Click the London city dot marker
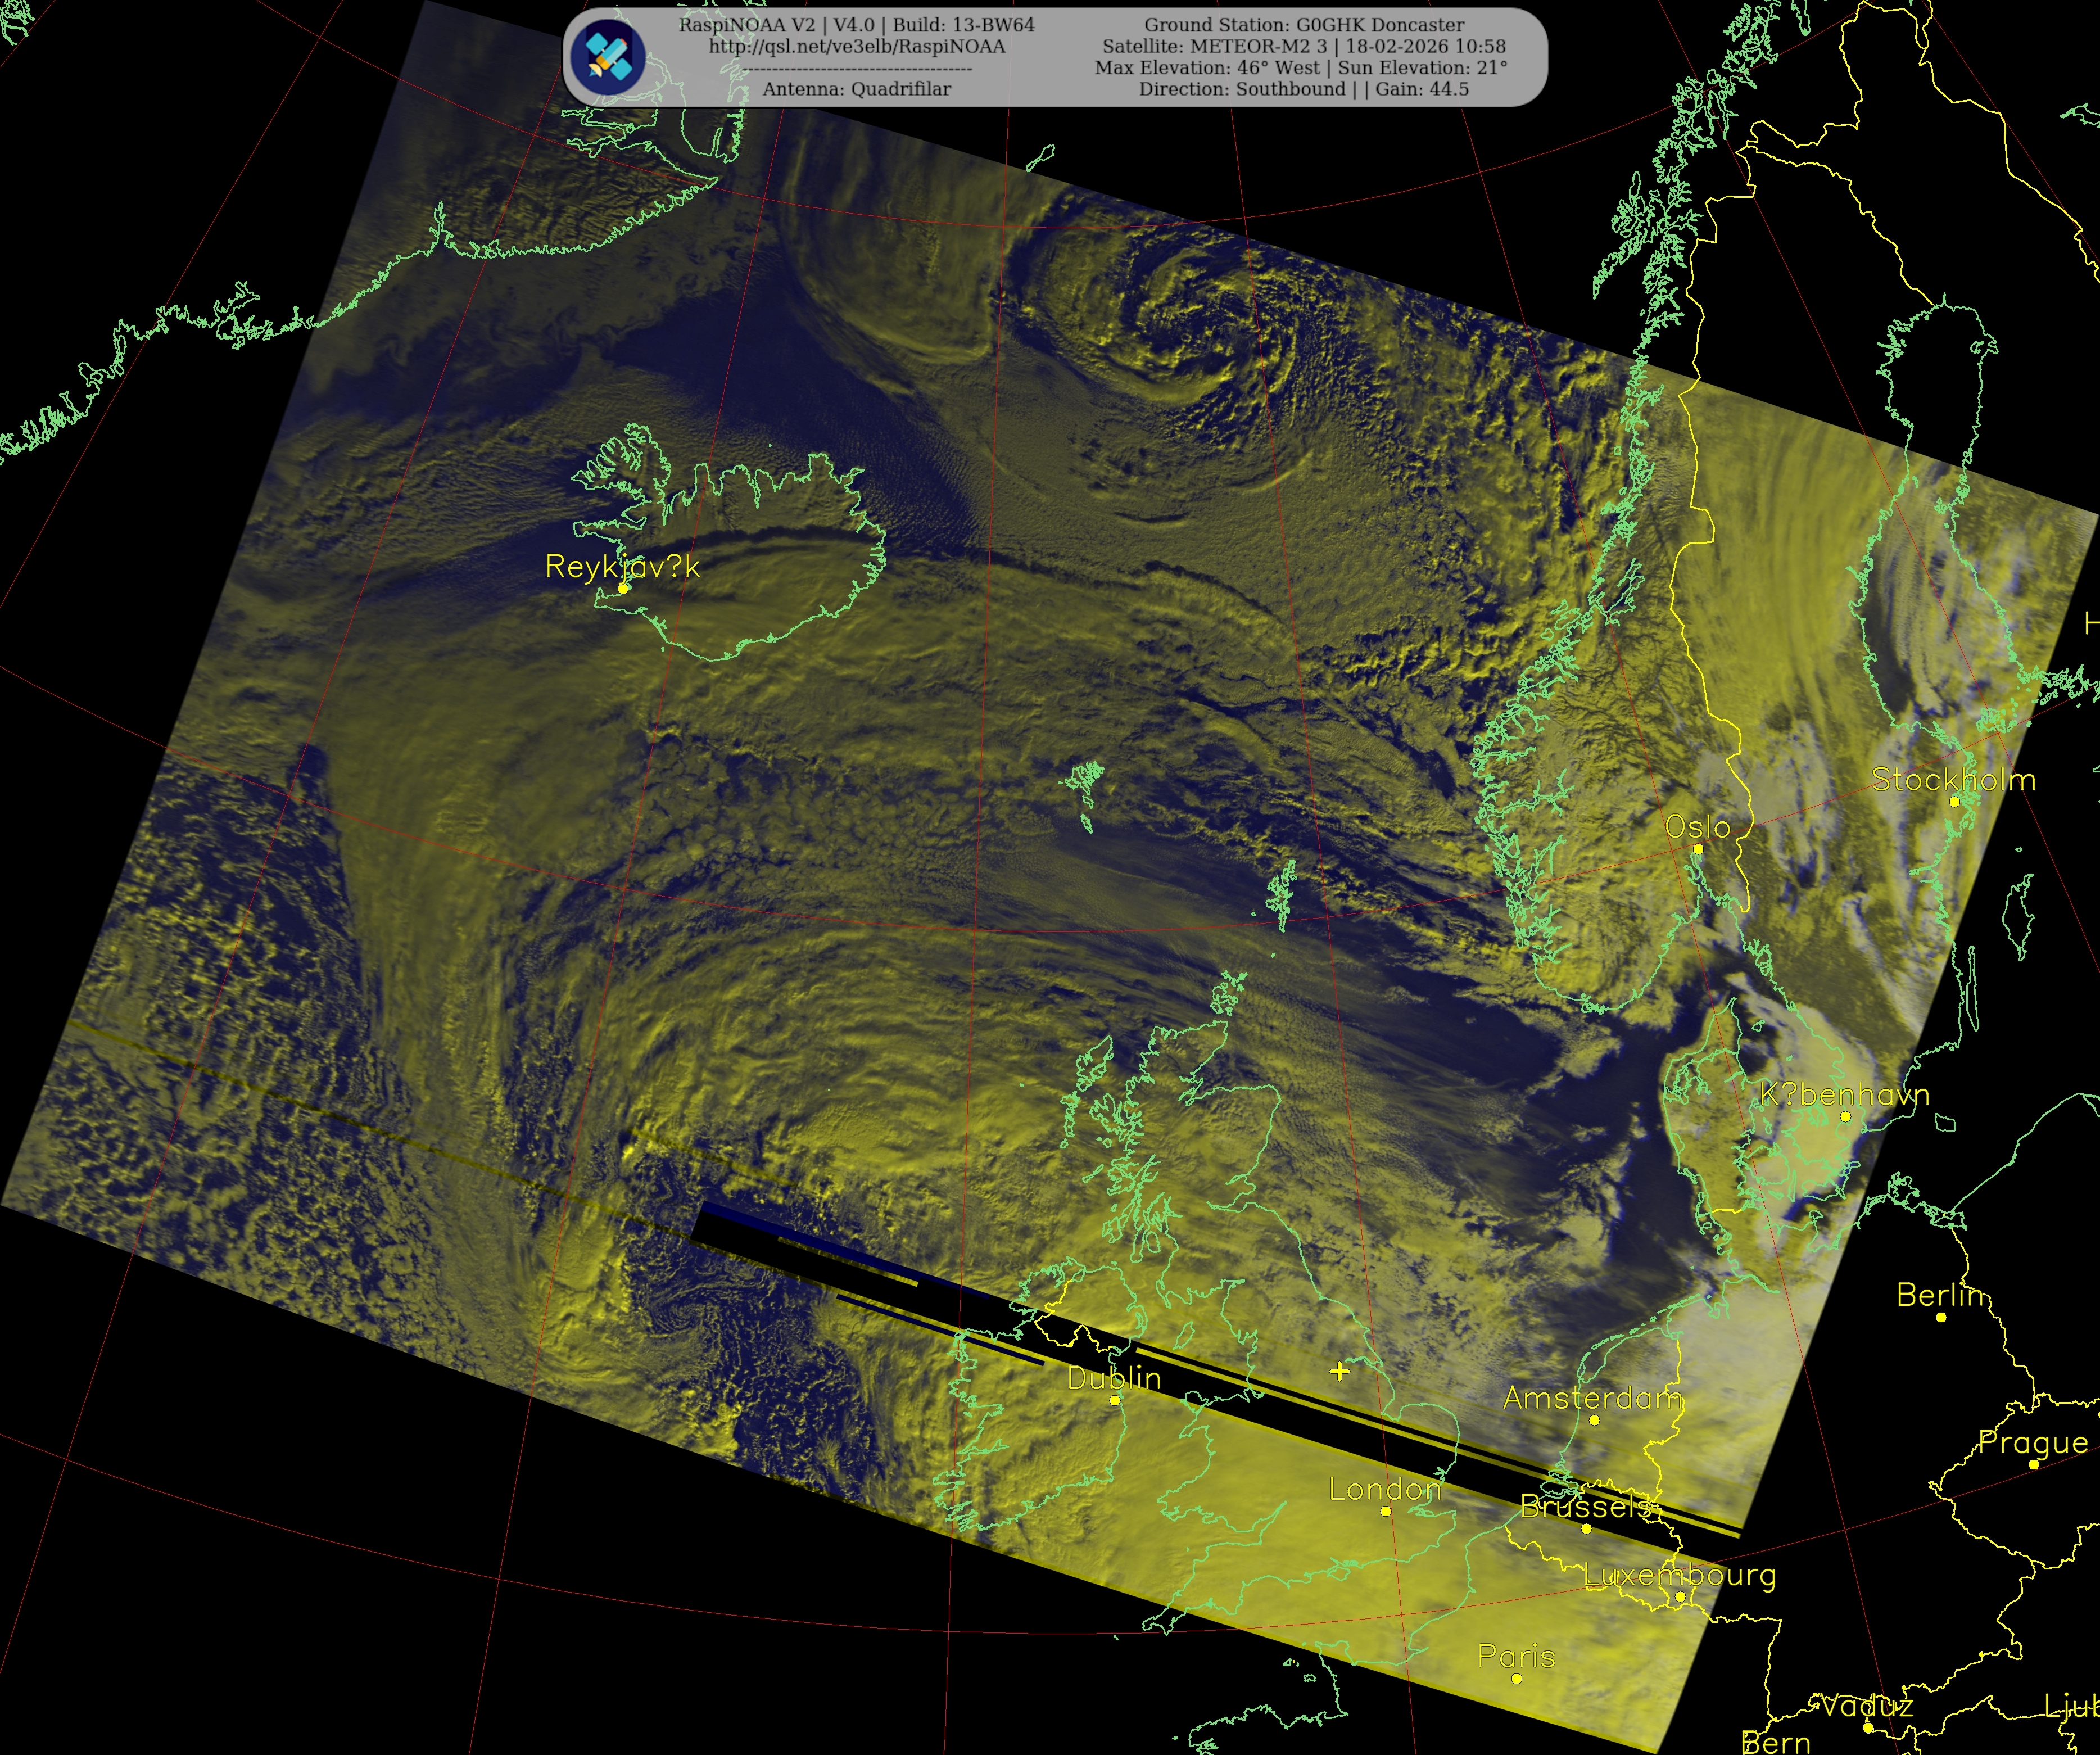 tap(1385, 1511)
